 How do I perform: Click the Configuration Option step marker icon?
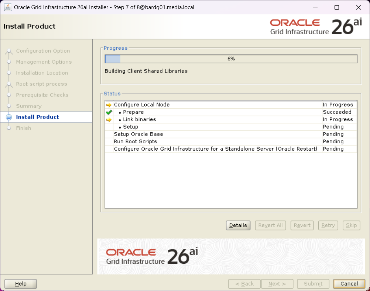coord(9,51)
